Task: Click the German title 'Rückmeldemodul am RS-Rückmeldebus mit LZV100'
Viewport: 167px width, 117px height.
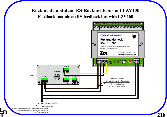Action: pyautogui.click(x=85, y=10)
